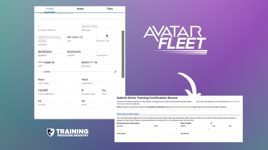Image resolution: width=268 pixels, height=150 pixels.
Task: Click the Qualified date 06/20/2024
Action: [x=45, y=52]
